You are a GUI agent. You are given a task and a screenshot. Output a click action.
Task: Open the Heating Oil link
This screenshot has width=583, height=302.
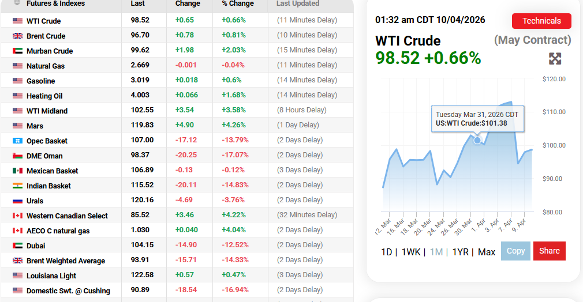click(44, 96)
